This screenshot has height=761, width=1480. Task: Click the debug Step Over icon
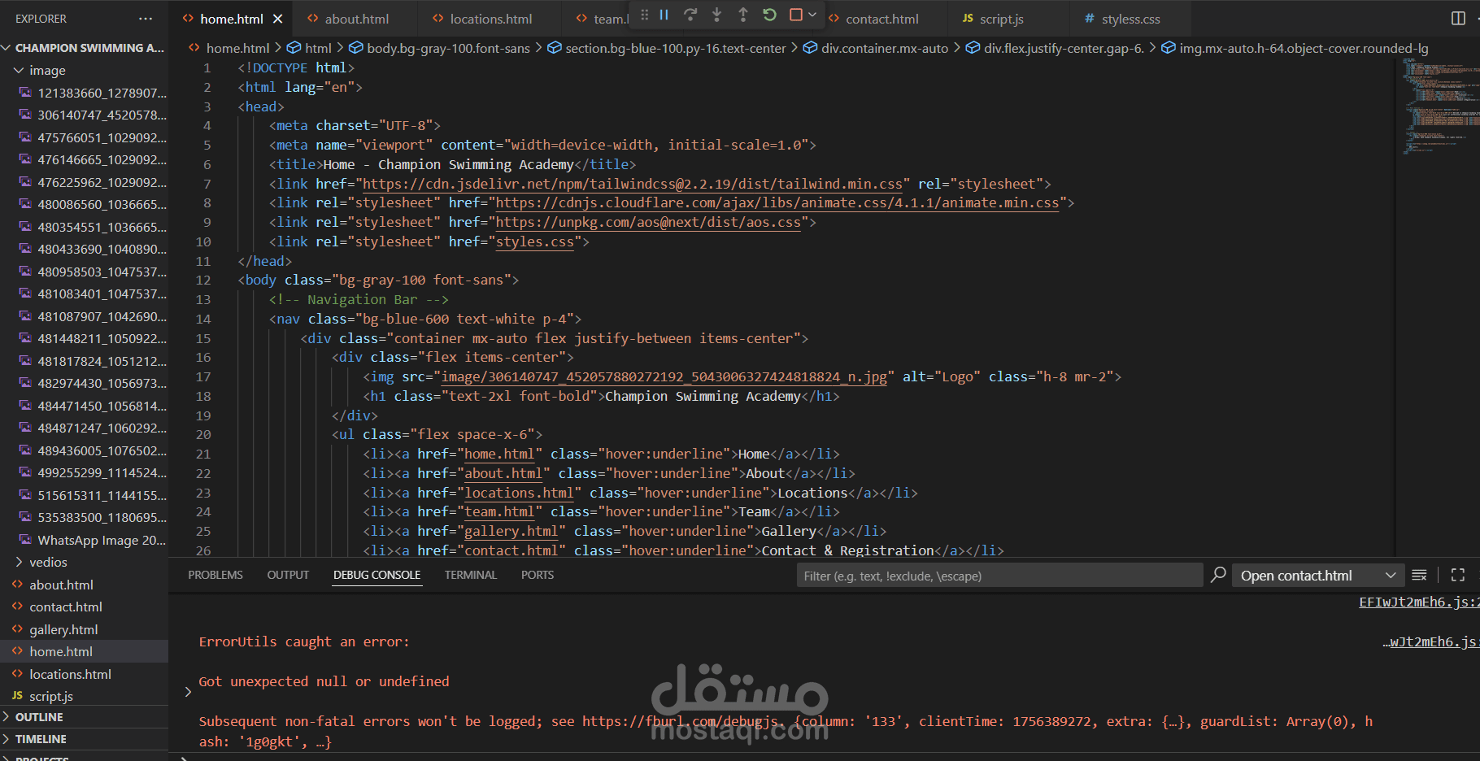tap(690, 15)
